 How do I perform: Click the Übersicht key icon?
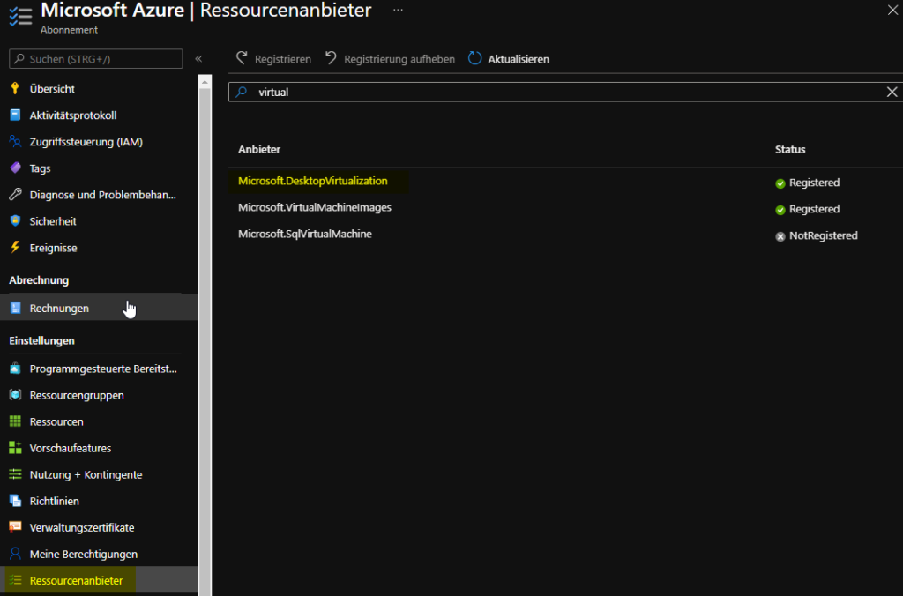[15, 89]
